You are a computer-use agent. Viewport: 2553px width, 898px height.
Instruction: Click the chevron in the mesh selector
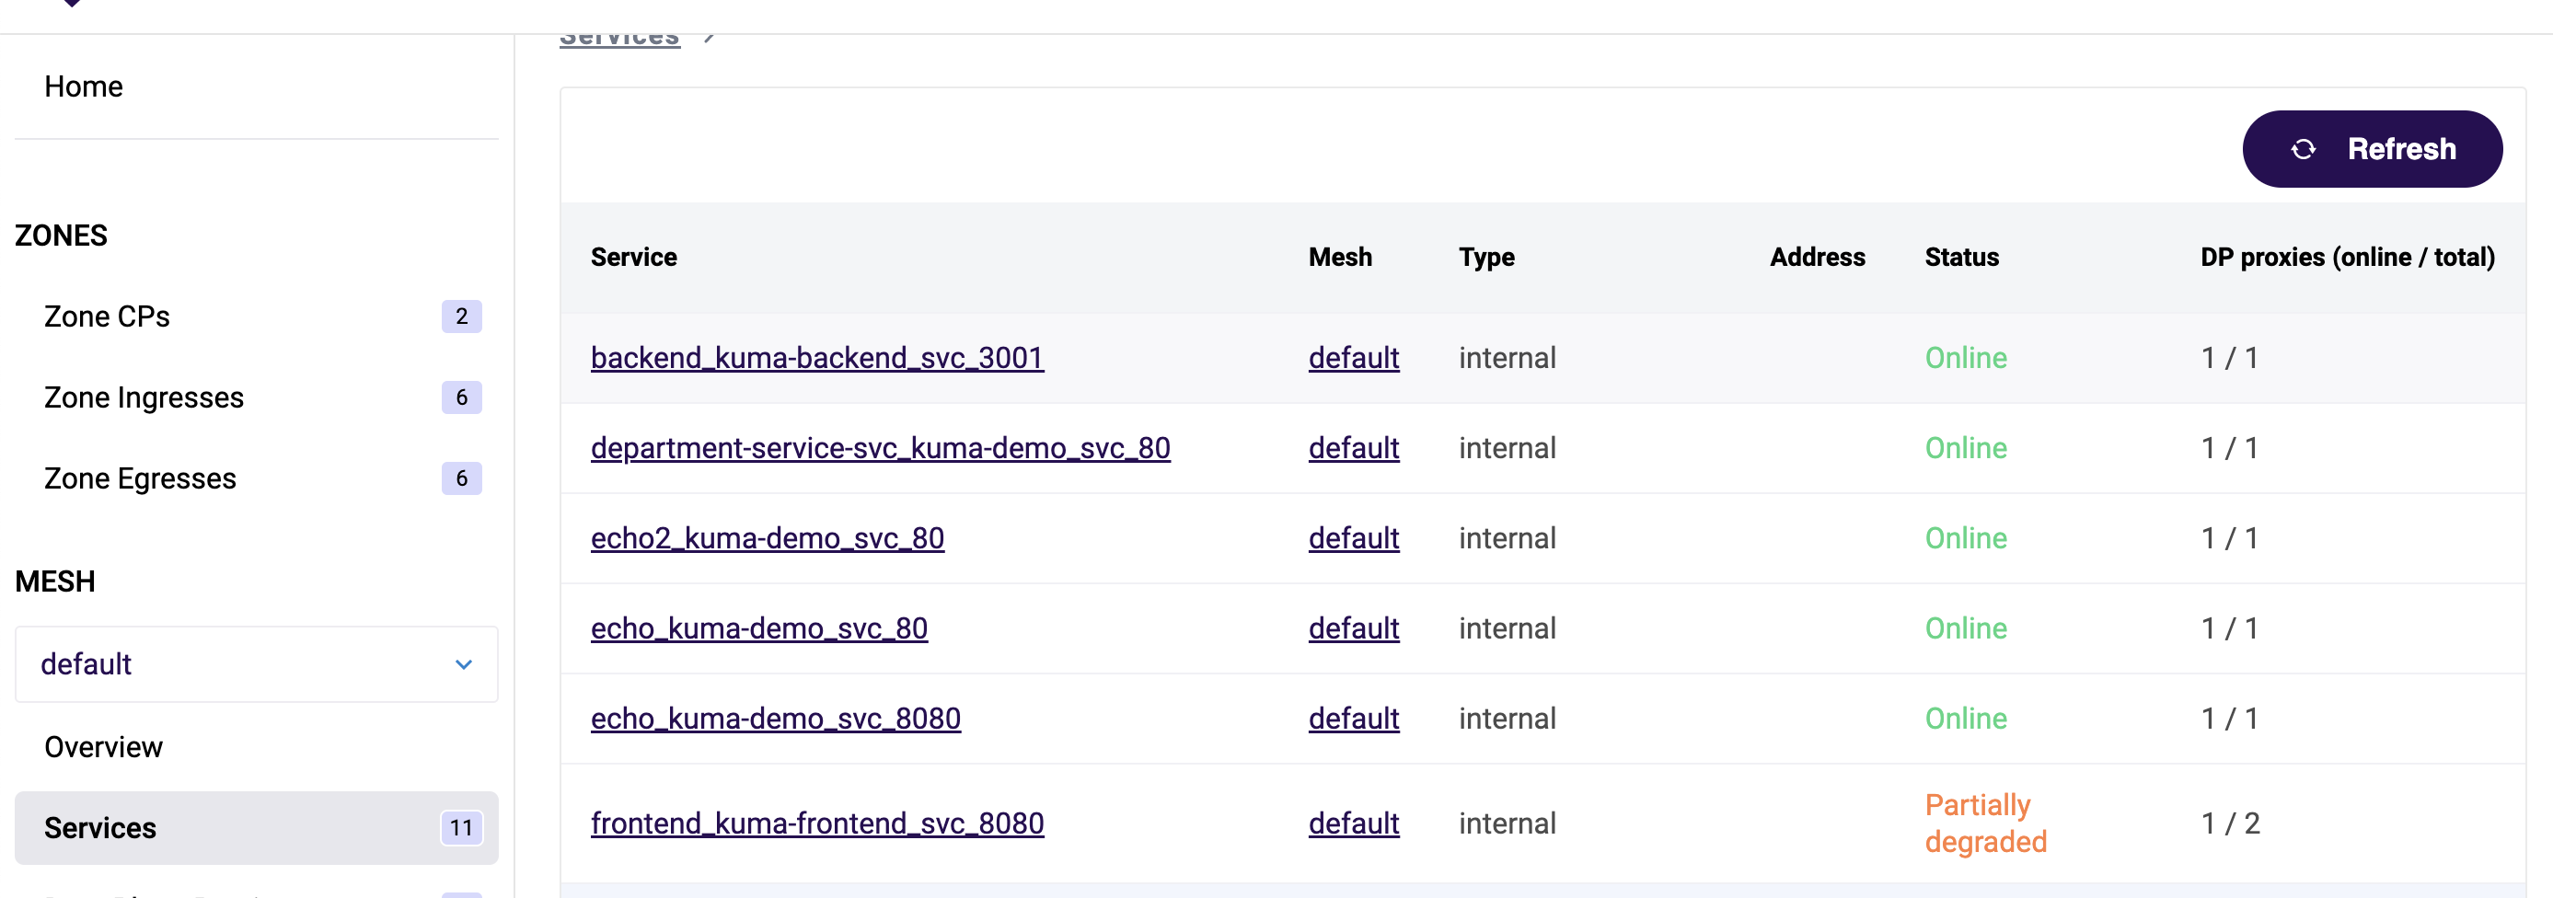tap(462, 664)
